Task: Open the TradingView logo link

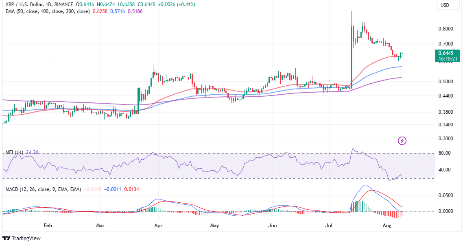Action: pos(21,238)
